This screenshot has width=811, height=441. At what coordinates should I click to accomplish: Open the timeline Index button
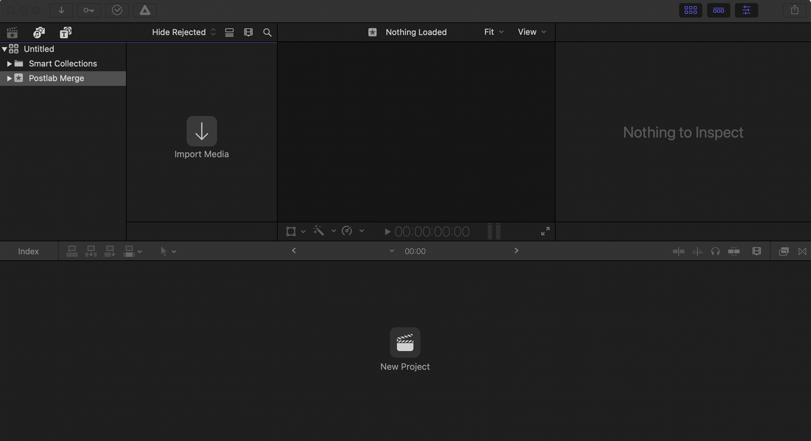(28, 251)
